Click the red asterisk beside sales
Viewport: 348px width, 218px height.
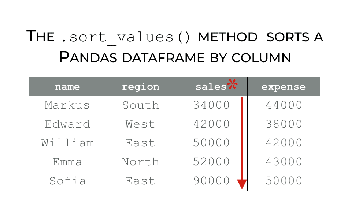coord(232,84)
